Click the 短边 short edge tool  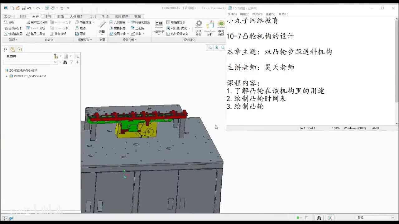(x=80, y=28)
